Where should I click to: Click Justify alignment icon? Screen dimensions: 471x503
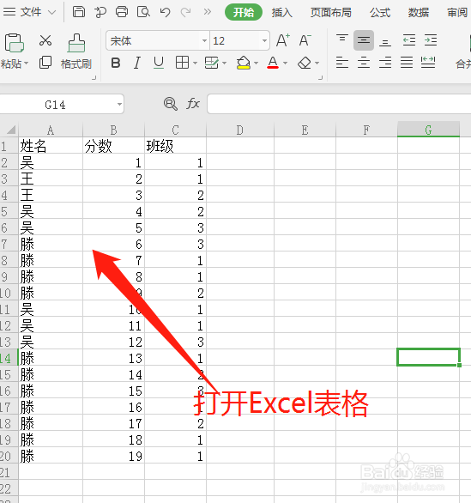(407, 63)
